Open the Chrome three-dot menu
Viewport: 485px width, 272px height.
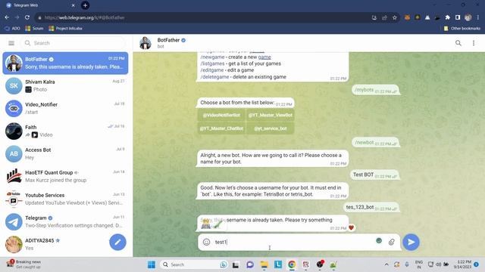(x=478, y=17)
